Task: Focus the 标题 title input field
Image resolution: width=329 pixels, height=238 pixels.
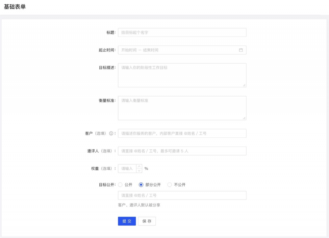Action: tap(182, 33)
